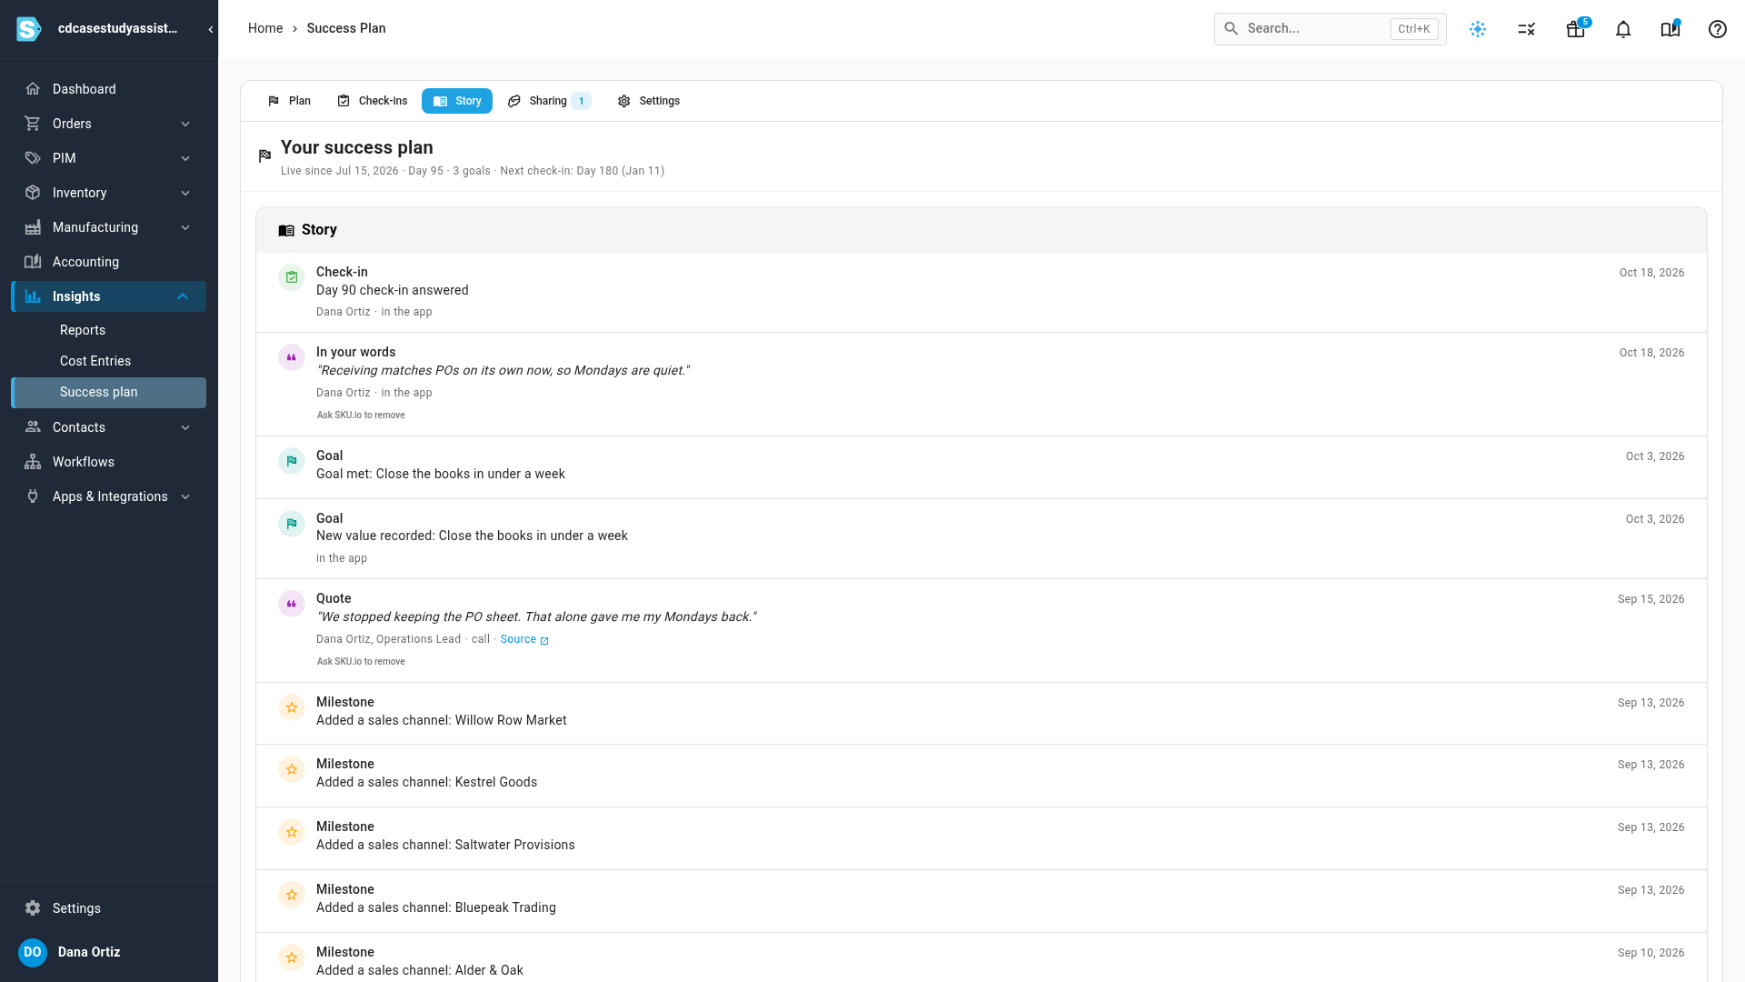The image size is (1745, 982).
Task: Click the quote icon beside In your words
Action: coord(292,357)
